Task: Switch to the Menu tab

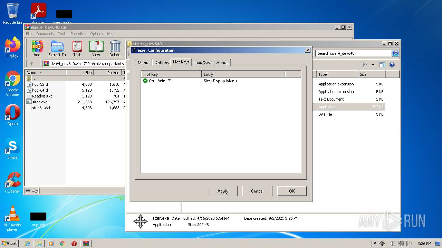Action: (143, 63)
